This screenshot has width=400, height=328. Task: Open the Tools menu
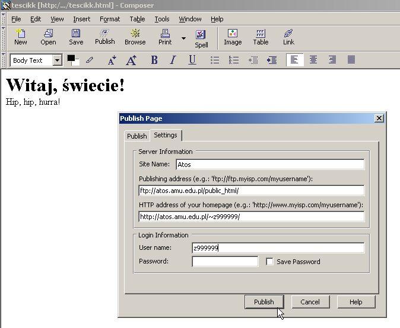tap(162, 19)
